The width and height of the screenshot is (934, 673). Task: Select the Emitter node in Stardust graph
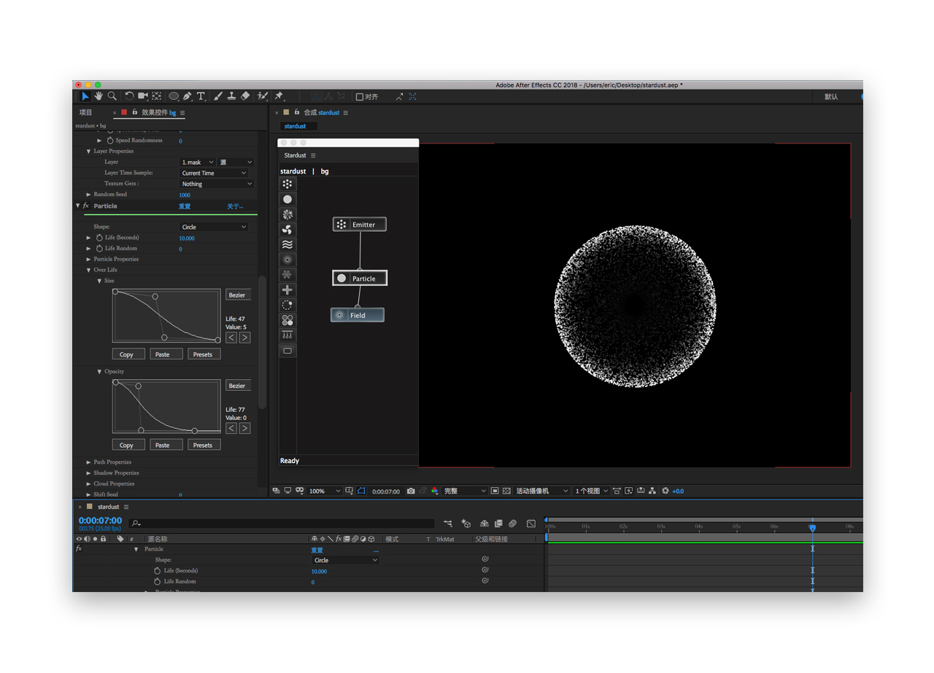(359, 225)
